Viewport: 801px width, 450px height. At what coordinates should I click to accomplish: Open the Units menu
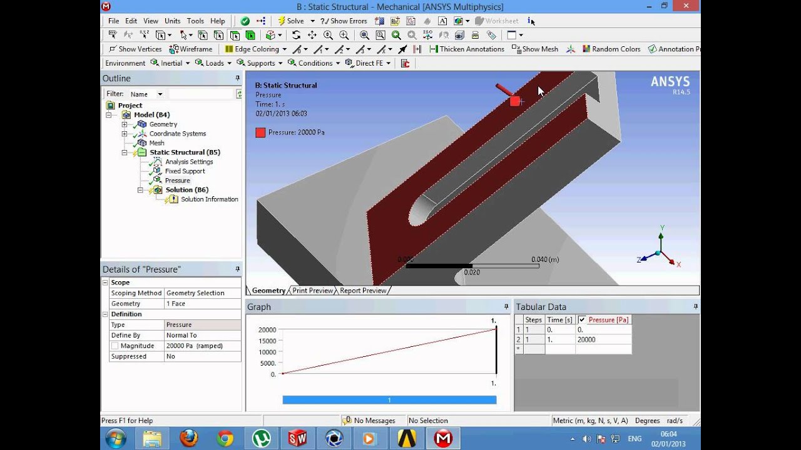(172, 21)
